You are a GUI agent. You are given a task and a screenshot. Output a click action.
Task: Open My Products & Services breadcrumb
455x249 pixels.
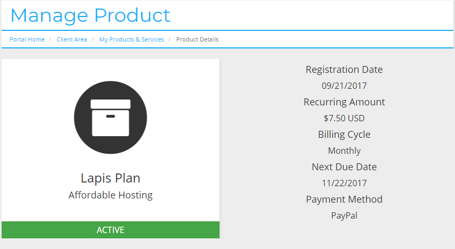(132, 39)
